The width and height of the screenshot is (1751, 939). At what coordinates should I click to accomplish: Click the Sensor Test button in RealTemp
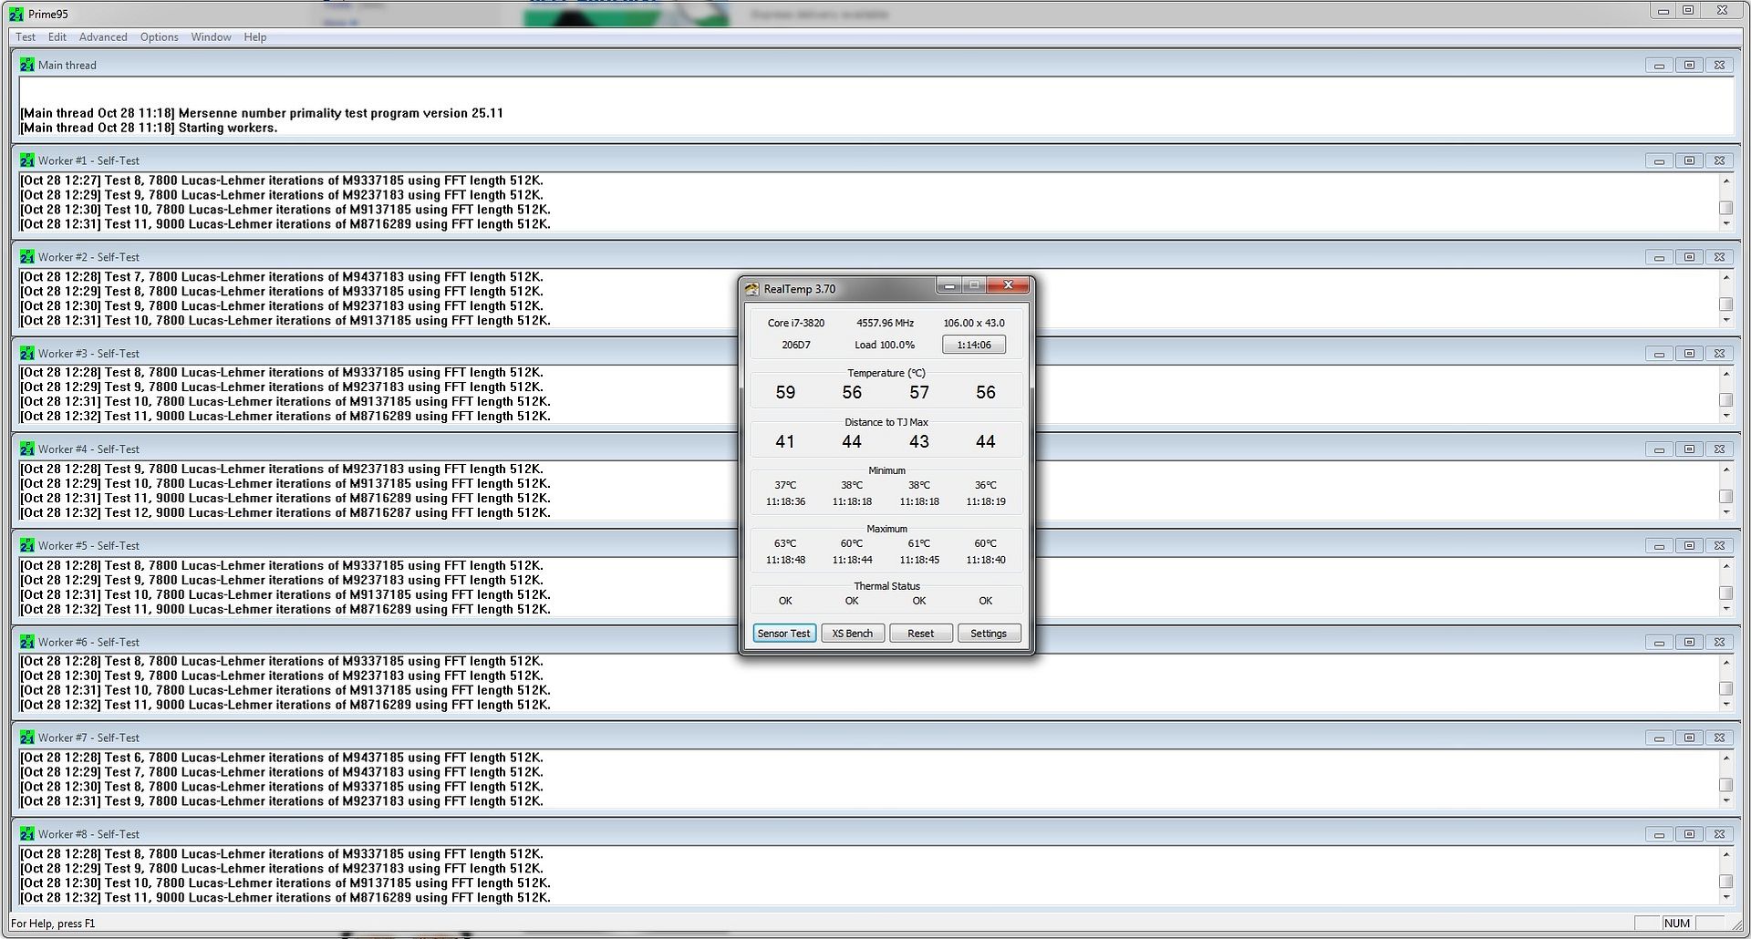(x=784, y=634)
